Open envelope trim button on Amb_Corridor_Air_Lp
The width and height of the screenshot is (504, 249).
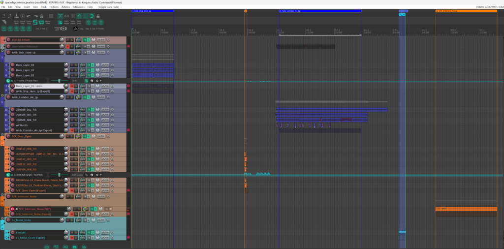(x=101, y=97)
